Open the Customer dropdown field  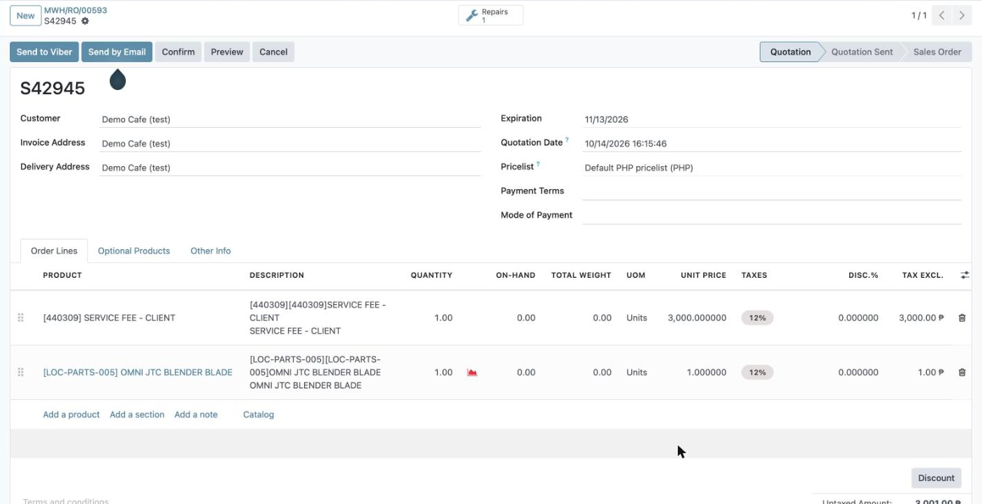(x=290, y=119)
